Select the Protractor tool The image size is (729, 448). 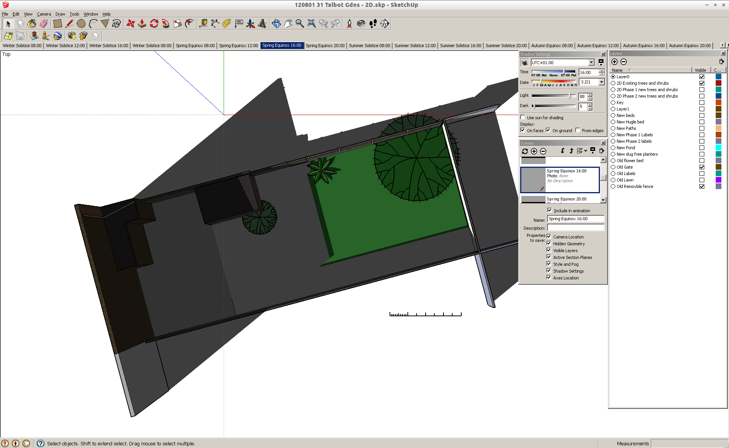click(227, 24)
